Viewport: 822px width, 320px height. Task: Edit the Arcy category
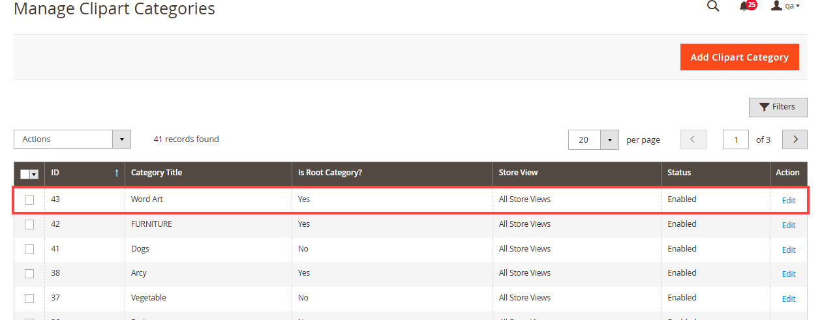point(789,274)
